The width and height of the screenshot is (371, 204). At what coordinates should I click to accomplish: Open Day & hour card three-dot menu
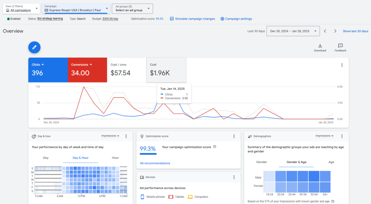[126, 136]
